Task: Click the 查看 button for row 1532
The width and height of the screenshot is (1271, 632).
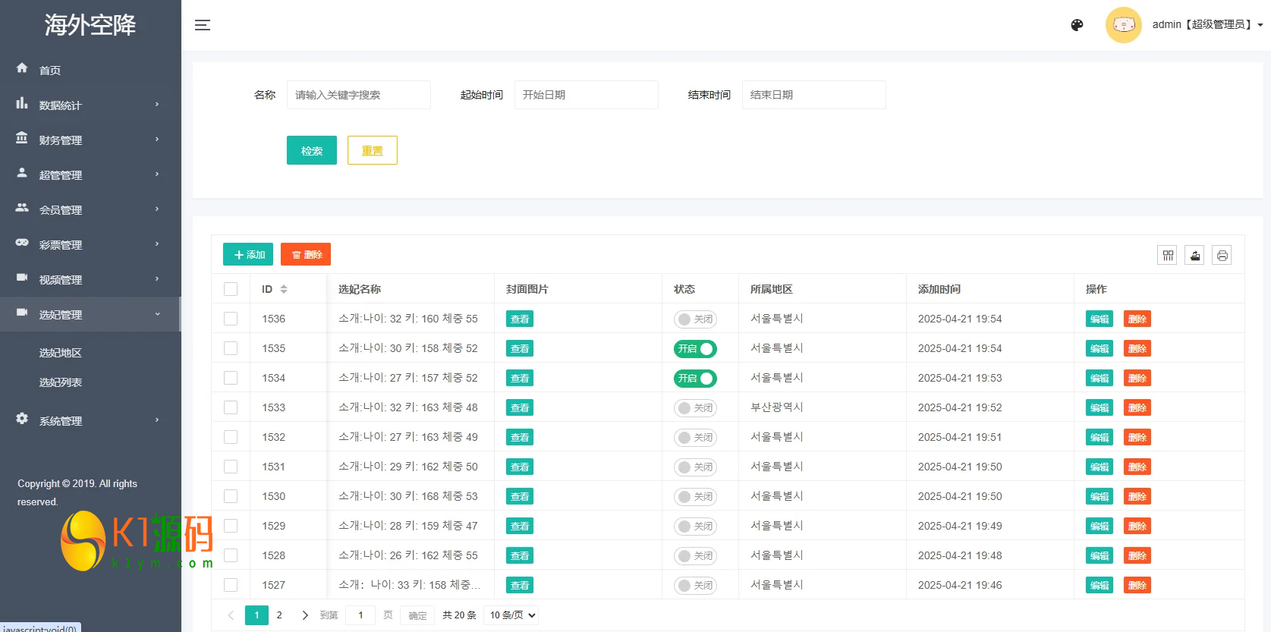Action: coord(520,438)
